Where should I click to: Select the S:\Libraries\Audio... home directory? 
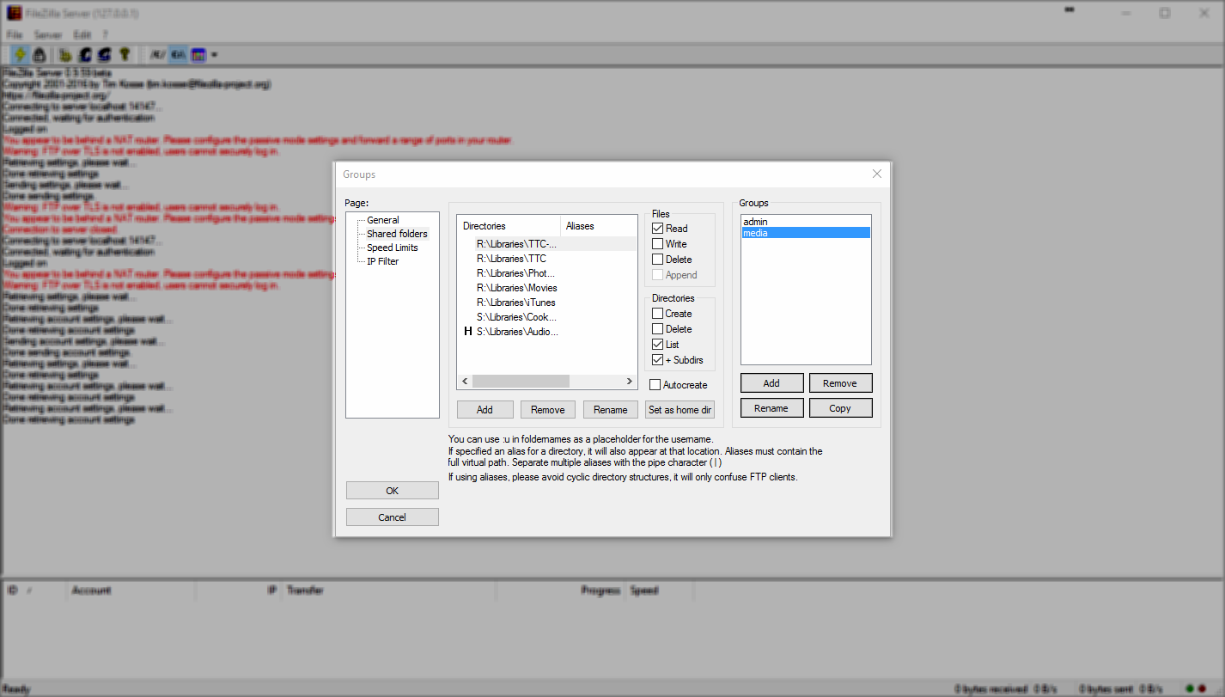547,332
